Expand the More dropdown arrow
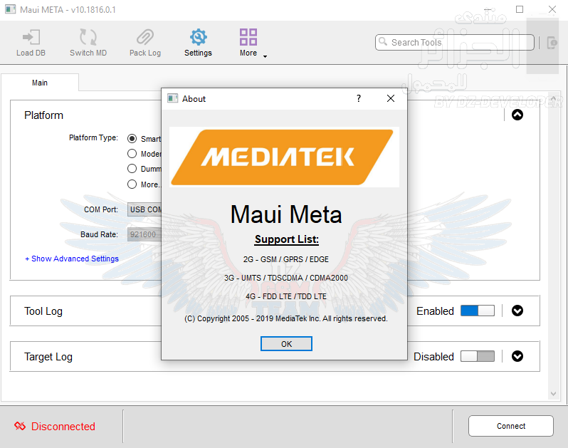 click(265, 56)
